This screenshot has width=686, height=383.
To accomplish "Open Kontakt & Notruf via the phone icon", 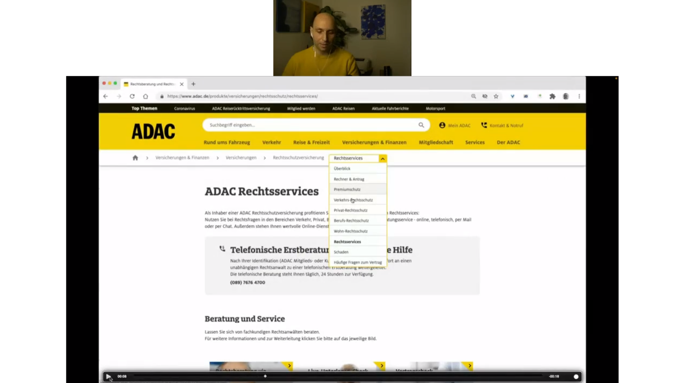I will coord(483,125).
